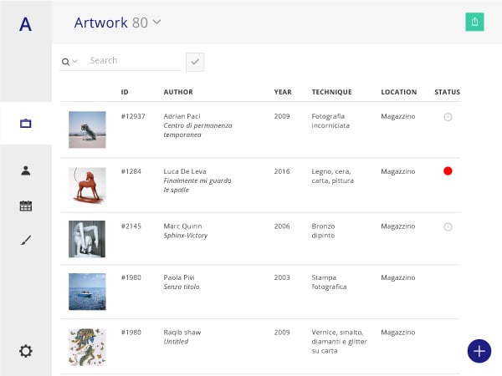Add new artwork with plus button
The image size is (502, 376).
(x=479, y=351)
